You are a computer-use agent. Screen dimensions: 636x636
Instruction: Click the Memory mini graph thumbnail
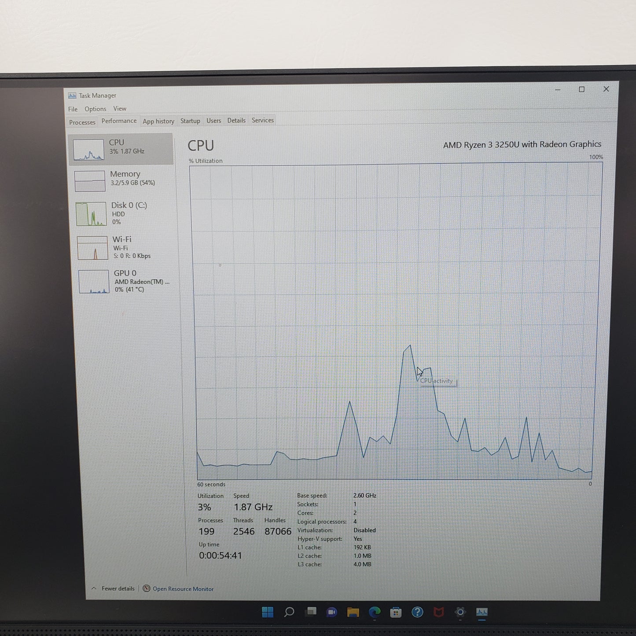click(90, 181)
